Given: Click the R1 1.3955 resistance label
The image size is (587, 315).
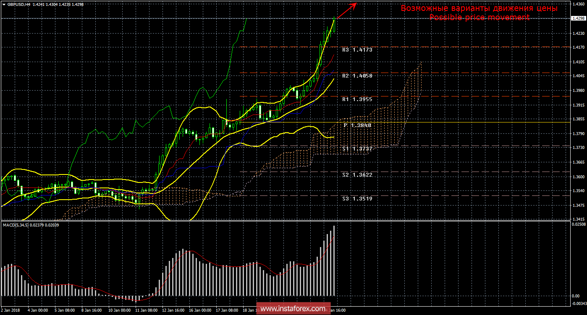Looking at the screenshot, I should point(357,99).
